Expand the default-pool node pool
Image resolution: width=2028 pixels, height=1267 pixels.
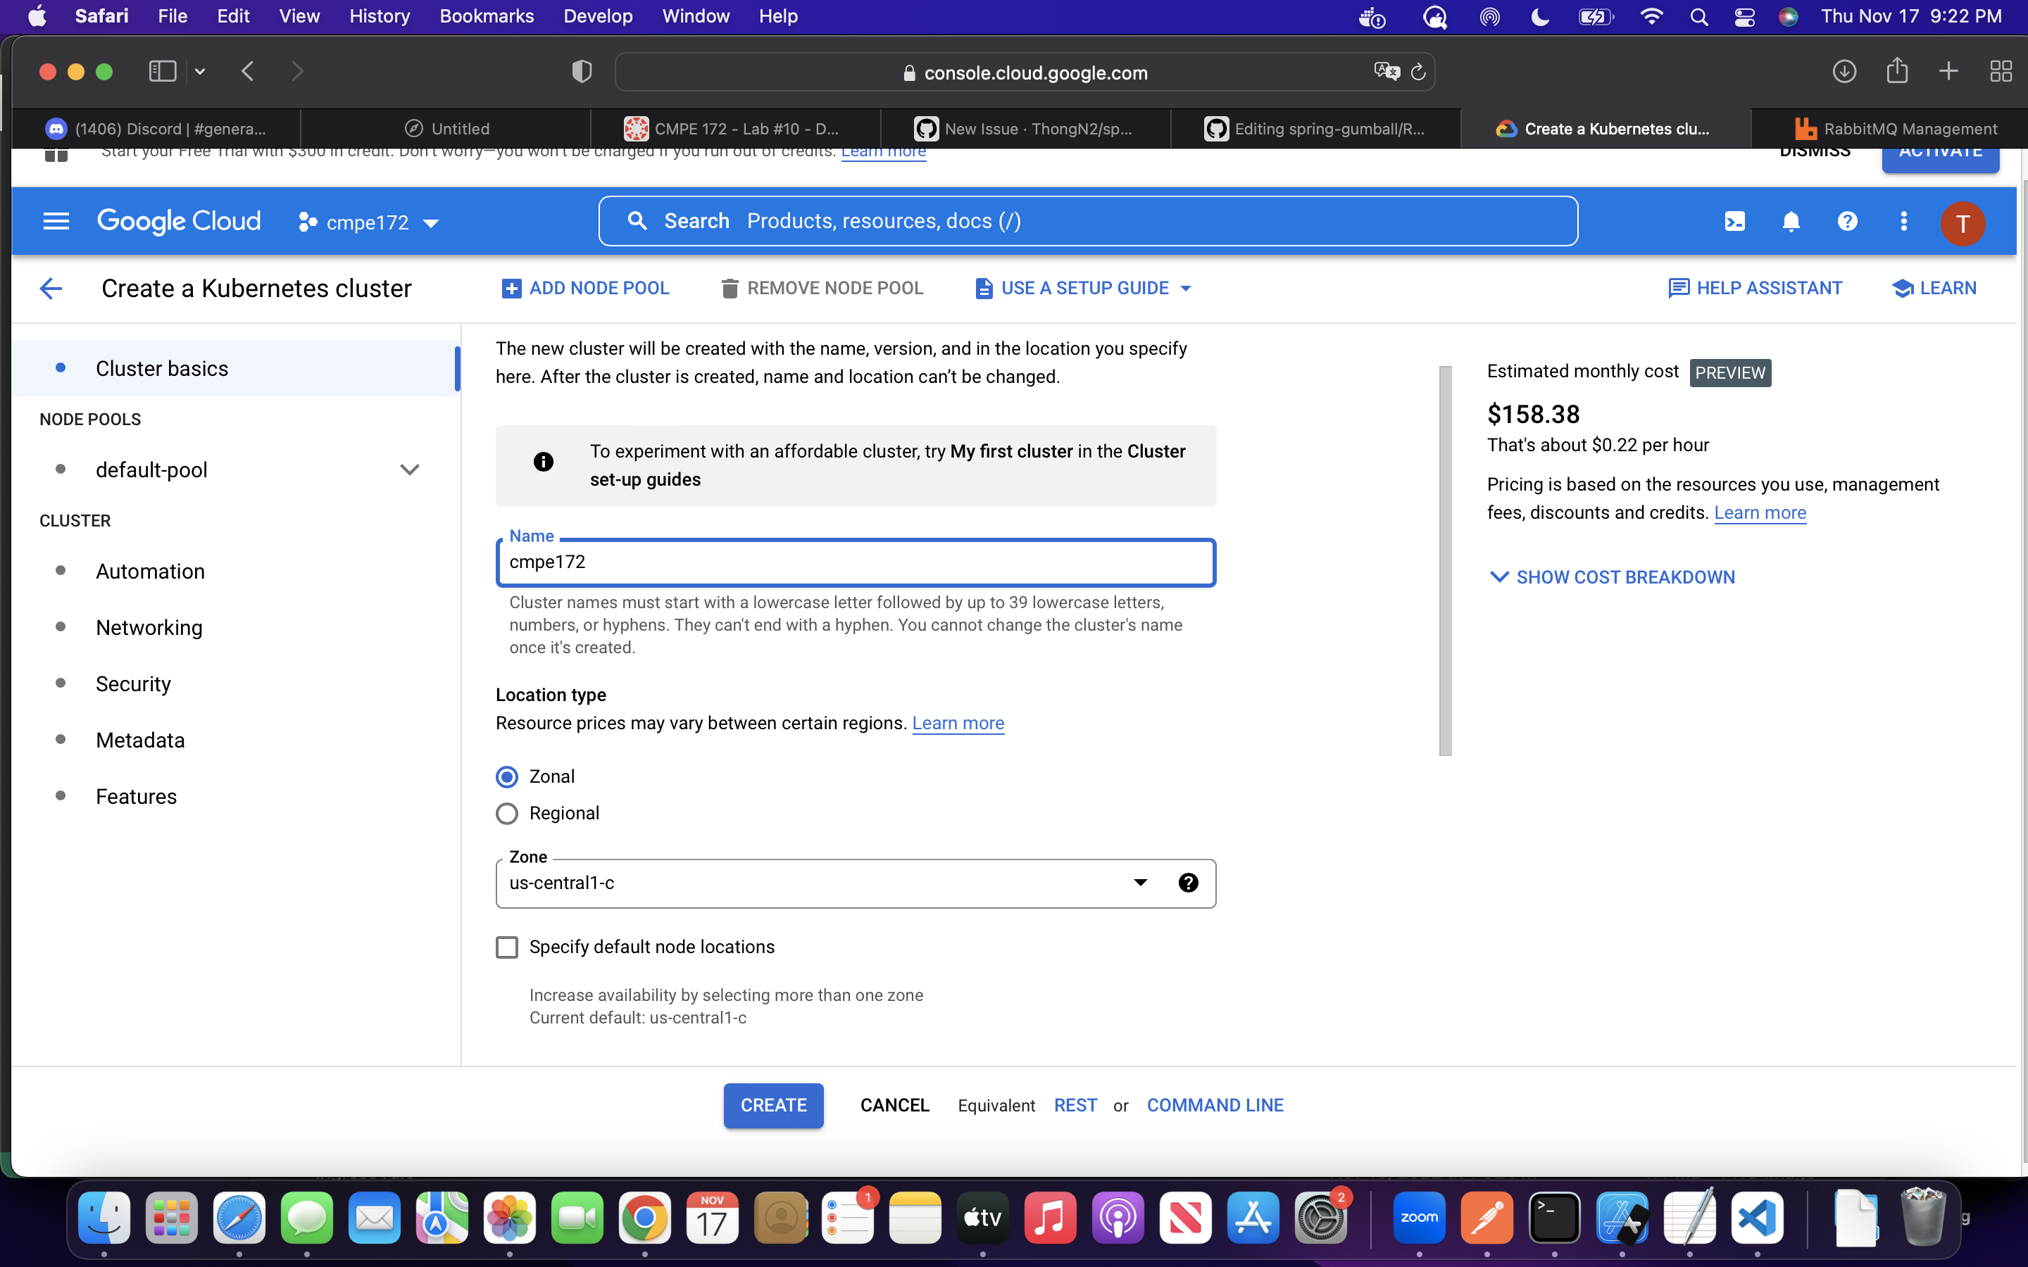tap(409, 470)
